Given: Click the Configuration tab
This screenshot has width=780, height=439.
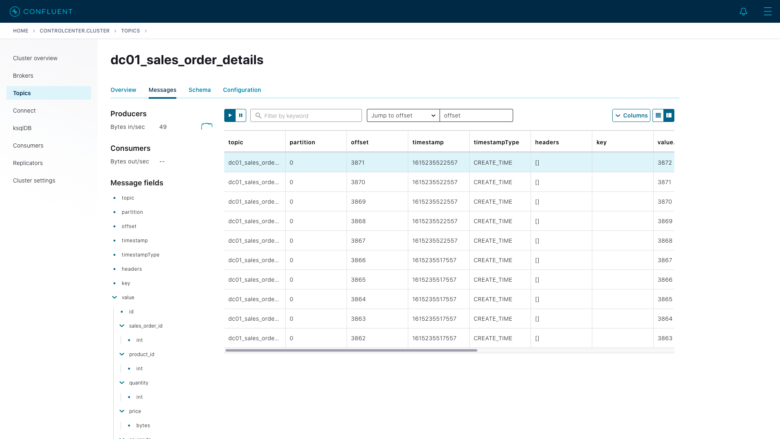Looking at the screenshot, I should [x=242, y=89].
